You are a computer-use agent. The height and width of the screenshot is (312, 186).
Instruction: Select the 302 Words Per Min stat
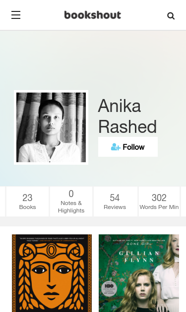pyautogui.click(x=159, y=202)
